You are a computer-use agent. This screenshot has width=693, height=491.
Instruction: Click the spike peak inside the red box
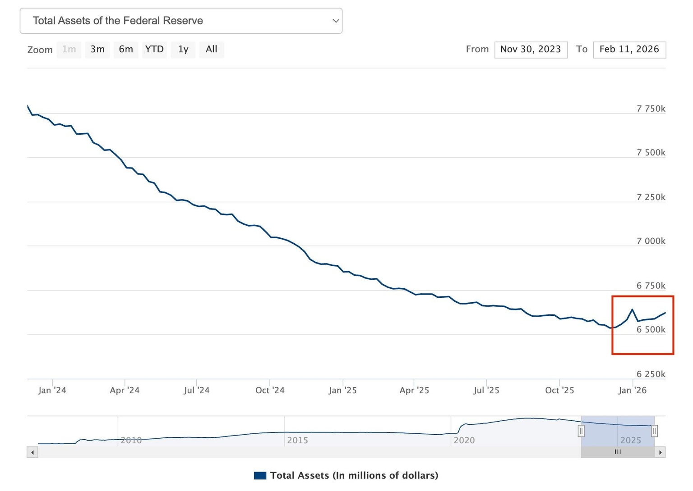632,309
